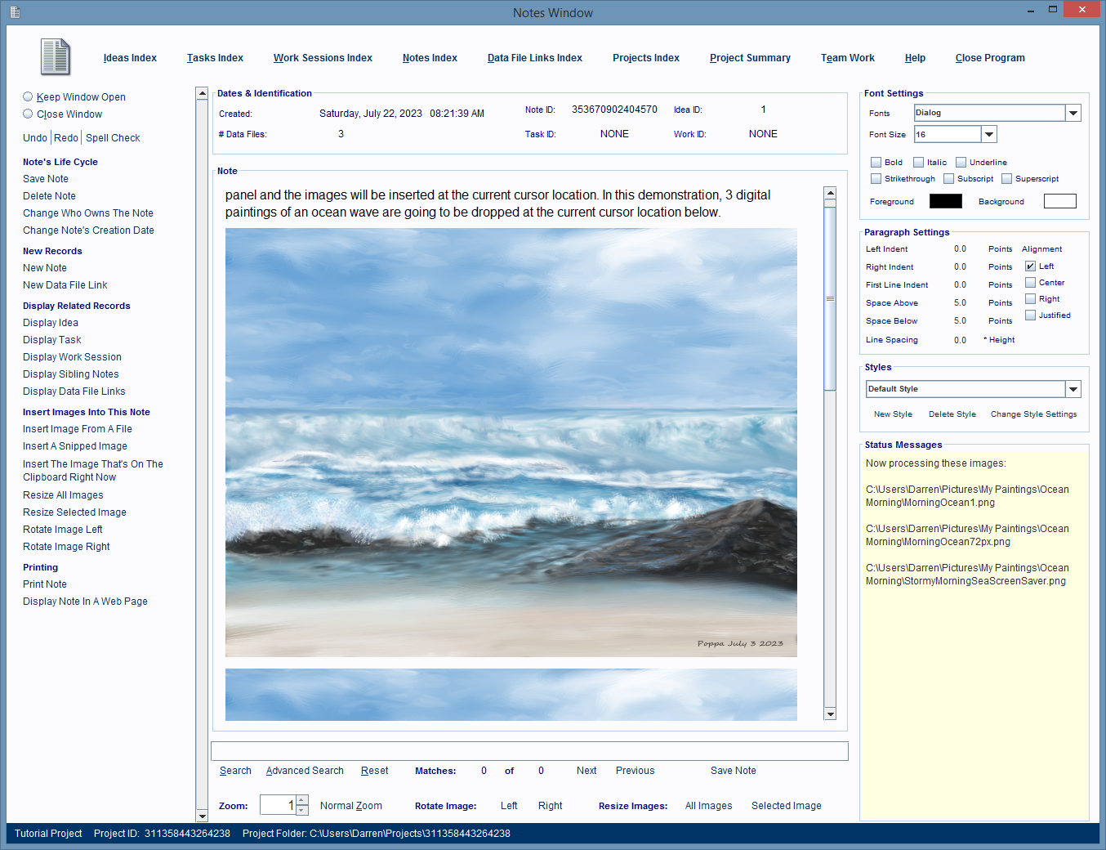Click Insert Image From A File
This screenshot has height=850, width=1106.
coord(78,429)
